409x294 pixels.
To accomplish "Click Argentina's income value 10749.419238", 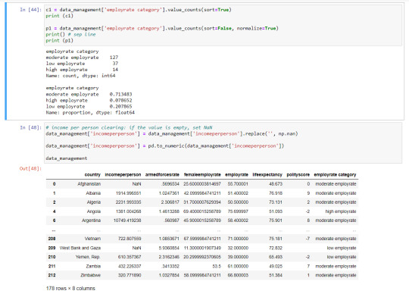I will (x=127, y=220).
